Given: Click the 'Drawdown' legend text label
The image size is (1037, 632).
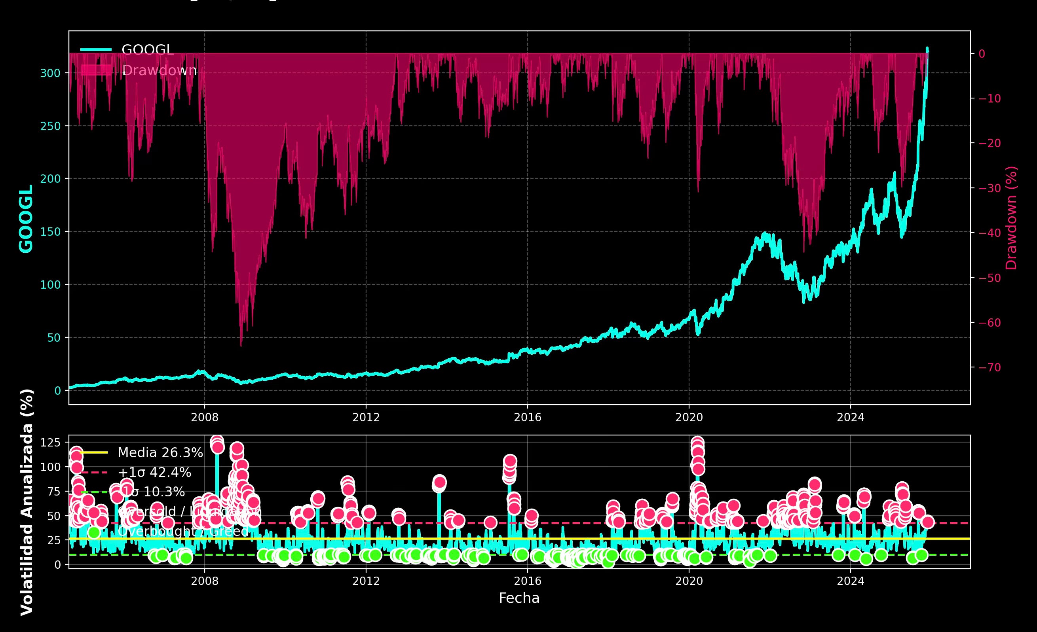Looking at the screenshot, I should coord(159,71).
